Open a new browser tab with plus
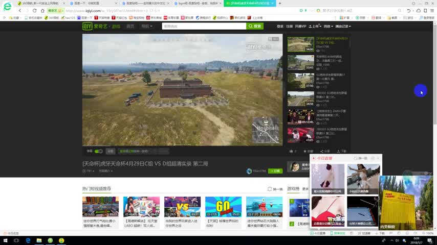This screenshot has height=245, width=437. point(280,4)
